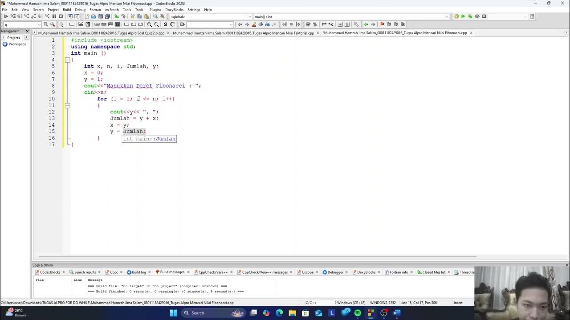Click the green jump back arrow
Image resolution: width=570 pixels, height=320 pixels.
pyautogui.click(x=366, y=24)
